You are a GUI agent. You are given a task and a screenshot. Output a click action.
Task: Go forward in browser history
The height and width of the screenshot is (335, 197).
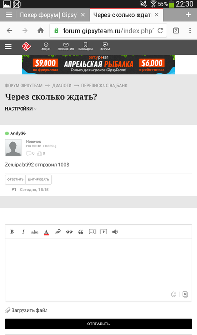pos(25,31)
